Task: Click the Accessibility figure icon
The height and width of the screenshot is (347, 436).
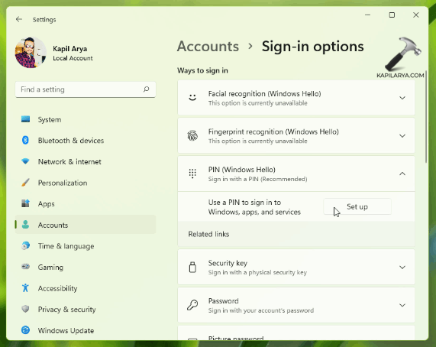Action: 25,288
